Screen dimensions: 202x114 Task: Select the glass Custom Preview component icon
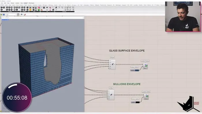click(146, 66)
